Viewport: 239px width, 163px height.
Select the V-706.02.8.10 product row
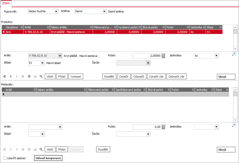click(112, 32)
